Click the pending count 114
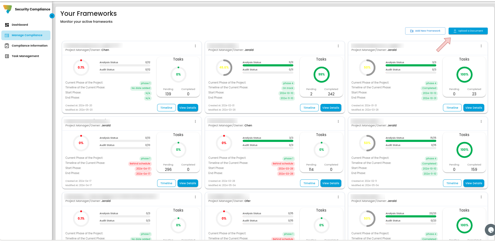 pyautogui.click(x=311, y=170)
